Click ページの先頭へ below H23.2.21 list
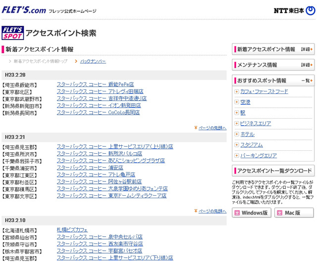 (212, 211)
